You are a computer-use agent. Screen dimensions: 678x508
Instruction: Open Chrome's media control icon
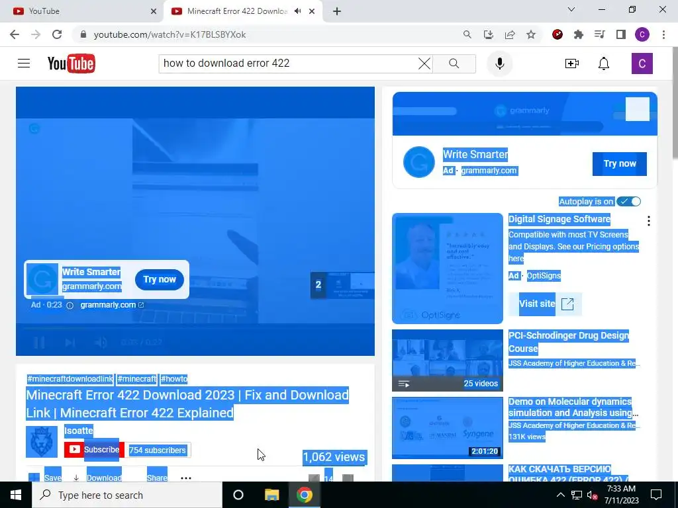tap(599, 34)
